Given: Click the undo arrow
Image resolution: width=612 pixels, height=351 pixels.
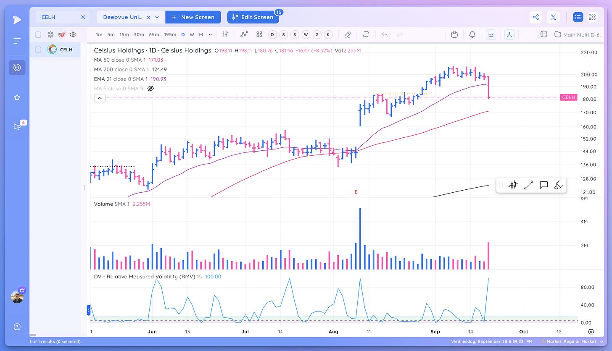Looking at the screenshot, I should 385,34.
